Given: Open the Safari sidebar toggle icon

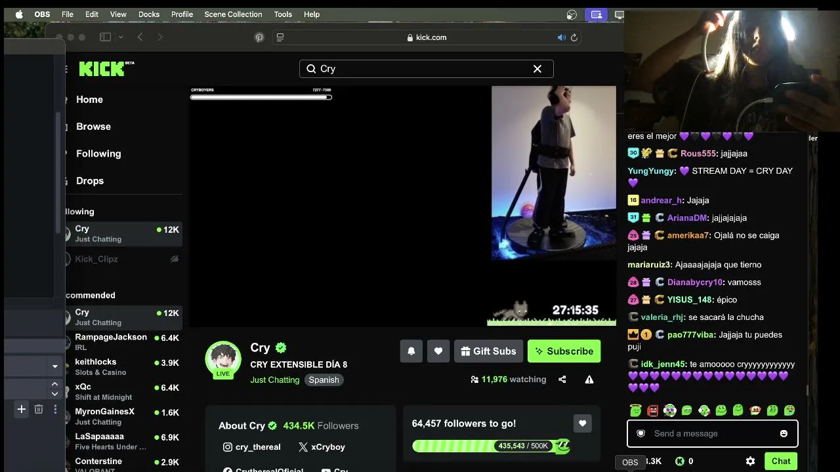Looking at the screenshot, I should (105, 37).
